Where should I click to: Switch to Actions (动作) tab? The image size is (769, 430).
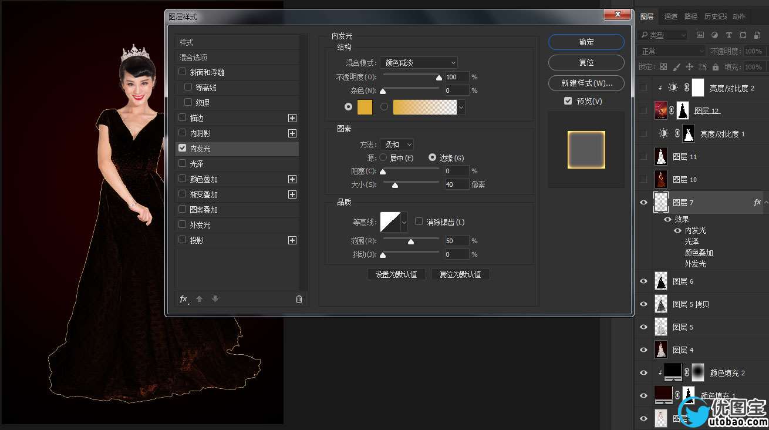[x=739, y=16]
